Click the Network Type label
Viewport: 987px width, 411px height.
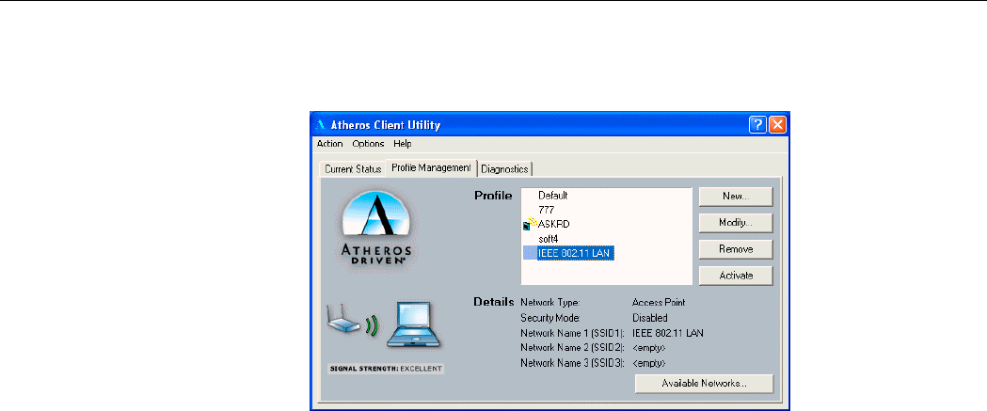(550, 302)
